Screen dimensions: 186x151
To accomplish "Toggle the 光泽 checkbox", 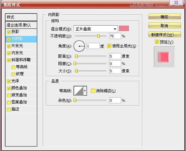I will tap(9, 81).
